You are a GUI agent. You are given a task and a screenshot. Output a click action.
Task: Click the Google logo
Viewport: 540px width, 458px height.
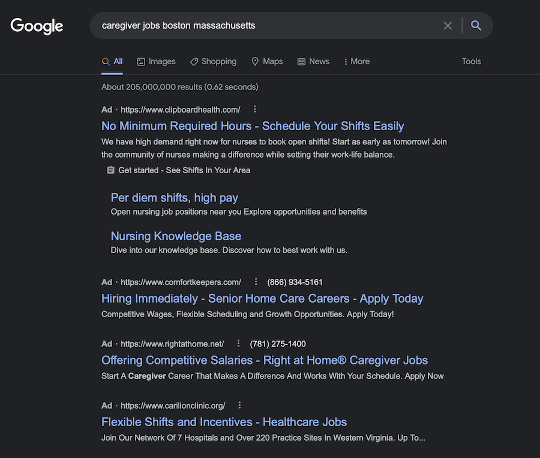pos(37,26)
